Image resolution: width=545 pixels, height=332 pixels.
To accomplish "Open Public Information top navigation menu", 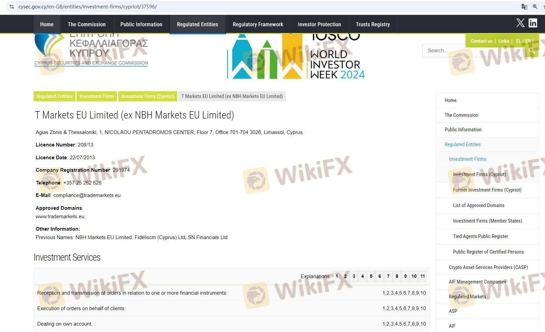I will (x=141, y=24).
